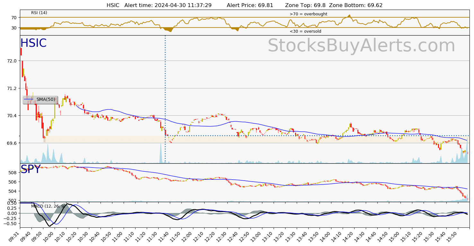This screenshot has height=246, width=474.
Task: Click the 69.6 price axis label
Action: (12, 143)
